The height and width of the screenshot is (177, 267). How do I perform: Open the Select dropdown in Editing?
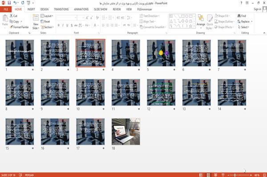(243, 27)
